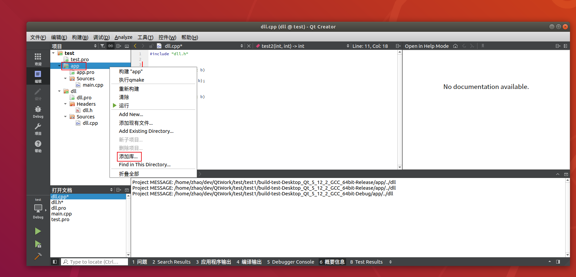Screen dimensions: 576x277
Task: Switch to Edit (编辑) mode
Action: click(38, 76)
